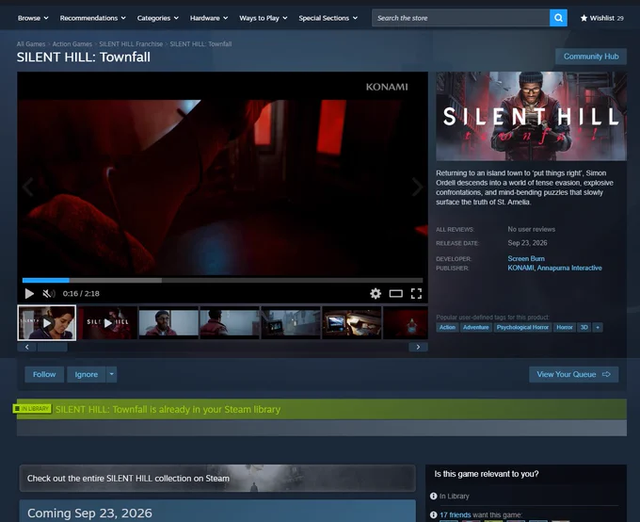Select the Psychological Horror tag
The image size is (640, 522).
click(522, 327)
